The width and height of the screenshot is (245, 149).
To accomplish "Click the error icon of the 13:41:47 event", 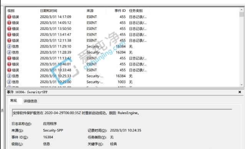I will (9, 34).
